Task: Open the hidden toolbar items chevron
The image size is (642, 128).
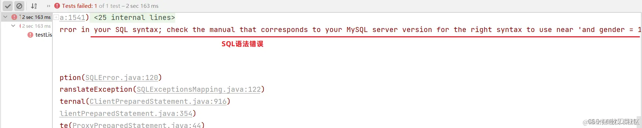Action: 49,6
